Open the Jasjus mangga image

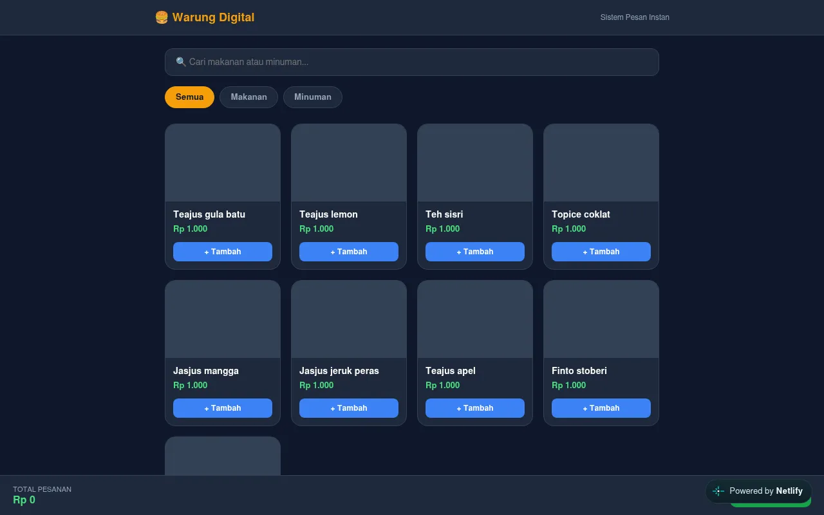pos(223,319)
